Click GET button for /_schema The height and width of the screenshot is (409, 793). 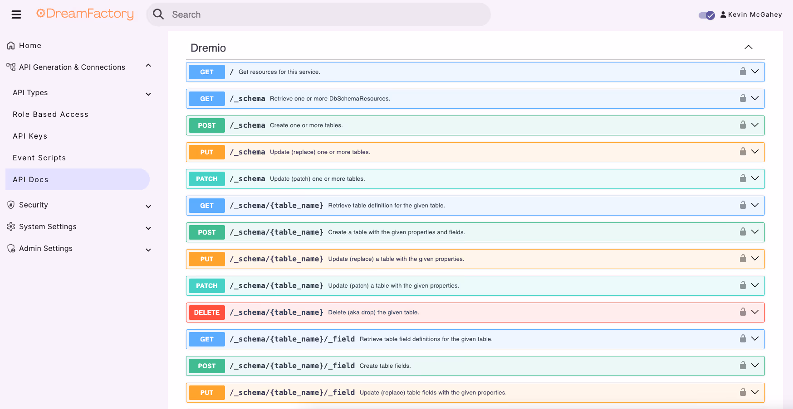(x=207, y=99)
